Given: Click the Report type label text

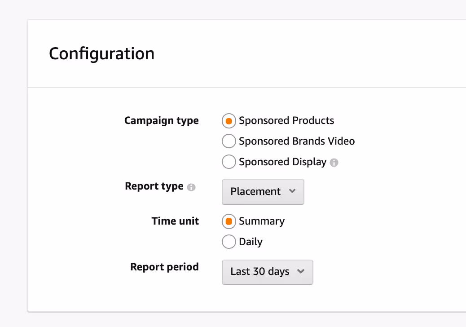Looking at the screenshot, I should pyautogui.click(x=154, y=186).
